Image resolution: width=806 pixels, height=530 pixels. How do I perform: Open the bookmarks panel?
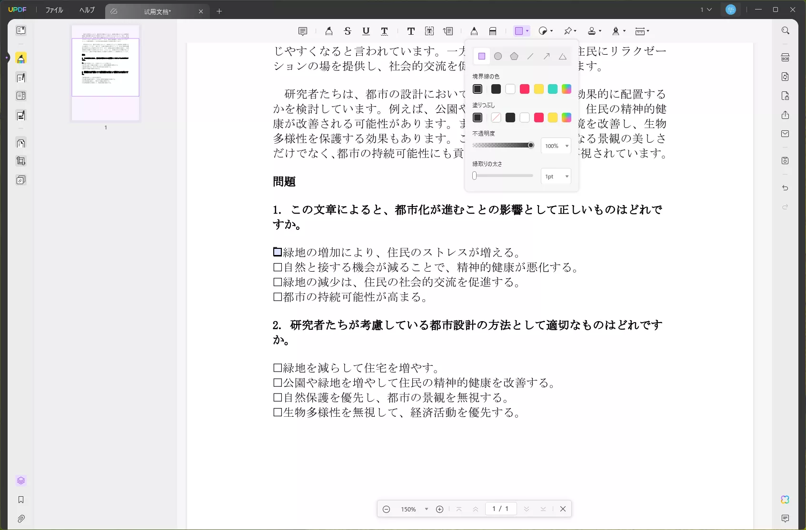click(x=21, y=500)
